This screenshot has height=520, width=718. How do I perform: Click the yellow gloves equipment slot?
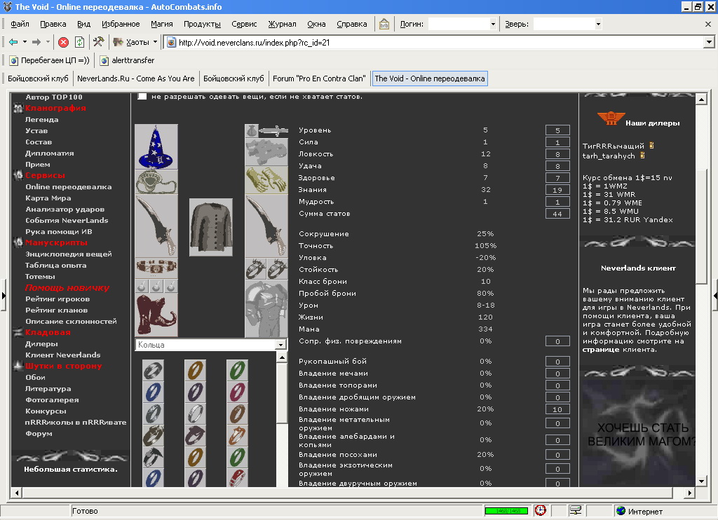click(266, 179)
